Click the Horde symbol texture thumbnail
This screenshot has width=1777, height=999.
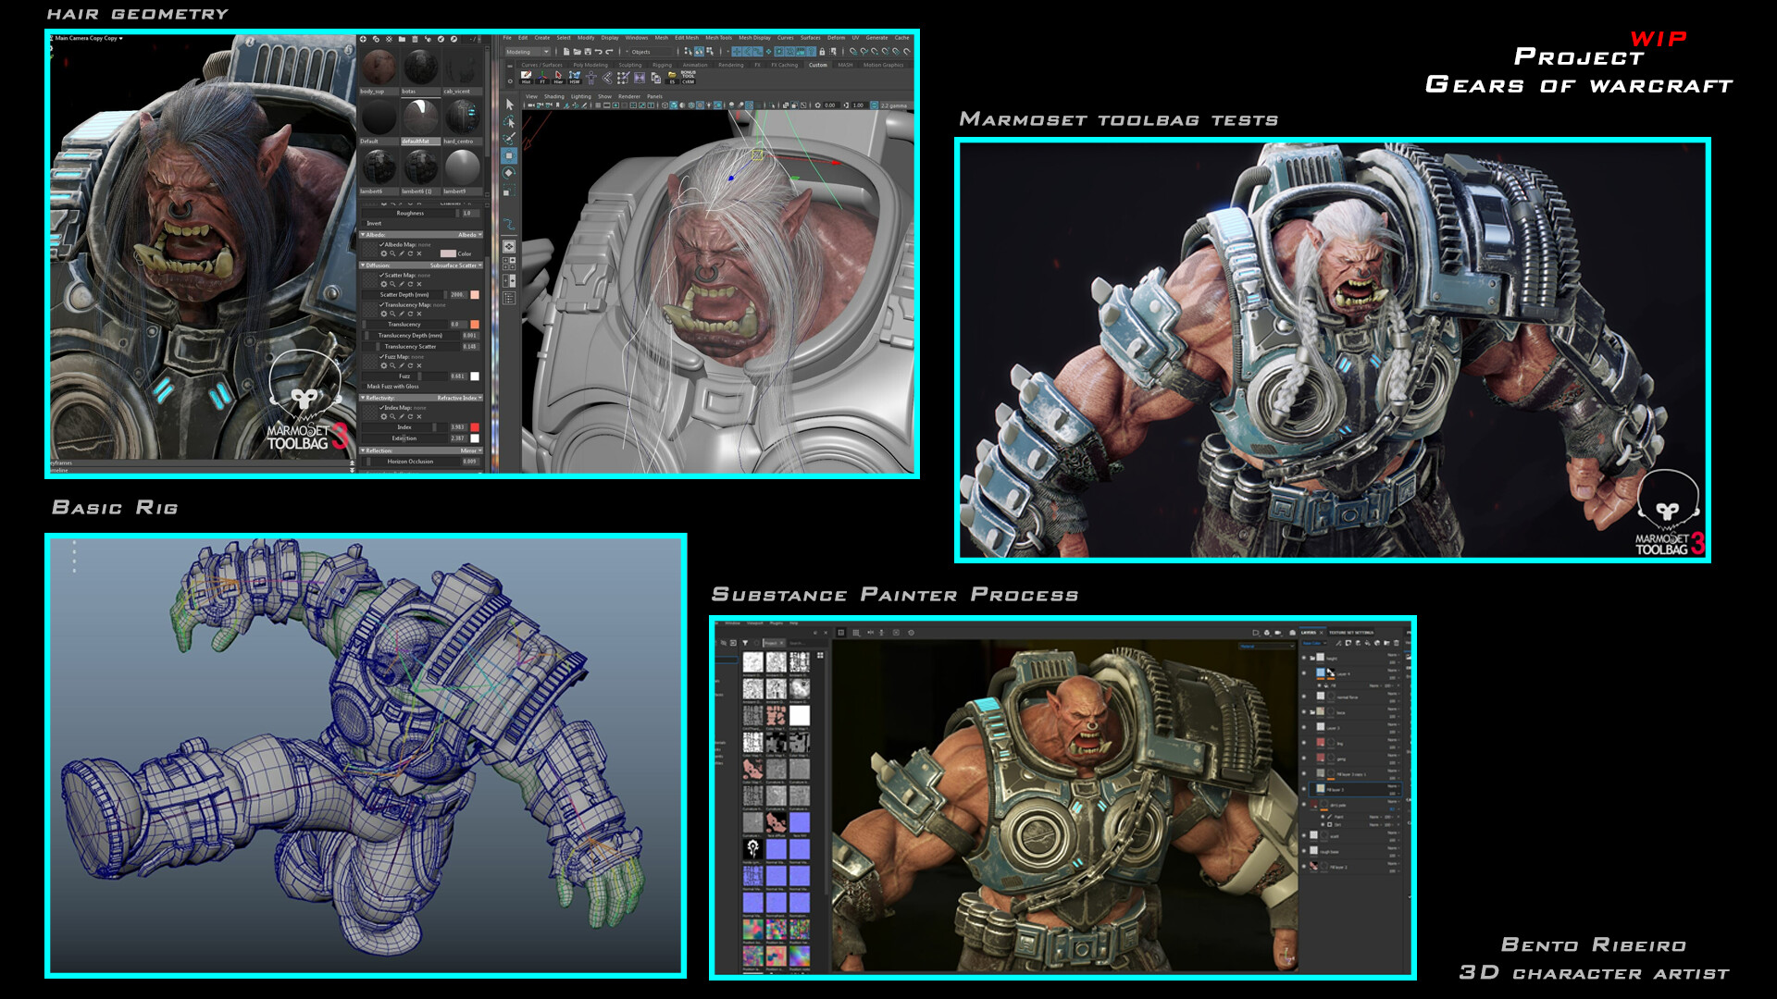pyautogui.click(x=753, y=849)
